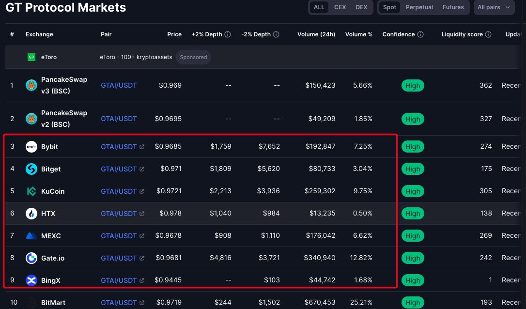Click the Bybit exchange name
This screenshot has width=526, height=309.
pos(49,147)
